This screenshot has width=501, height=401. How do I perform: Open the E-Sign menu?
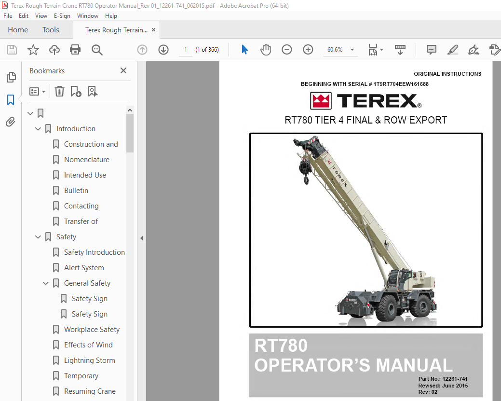click(62, 15)
